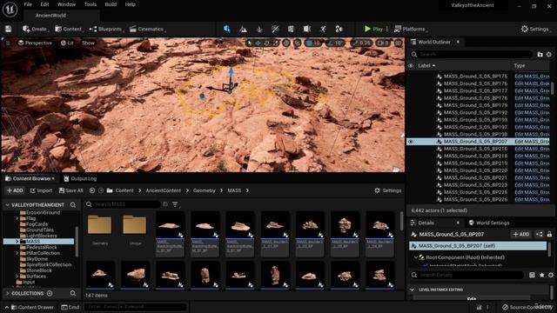Screen dimensions: 557x313
Task: Click the Unreal Engine logo
Action: [10, 10]
